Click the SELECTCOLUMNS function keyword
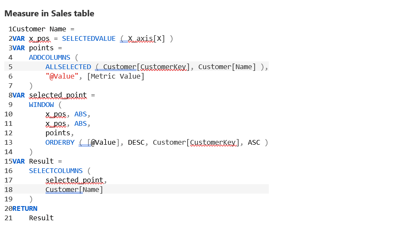The image size is (398, 234). tap(56, 171)
